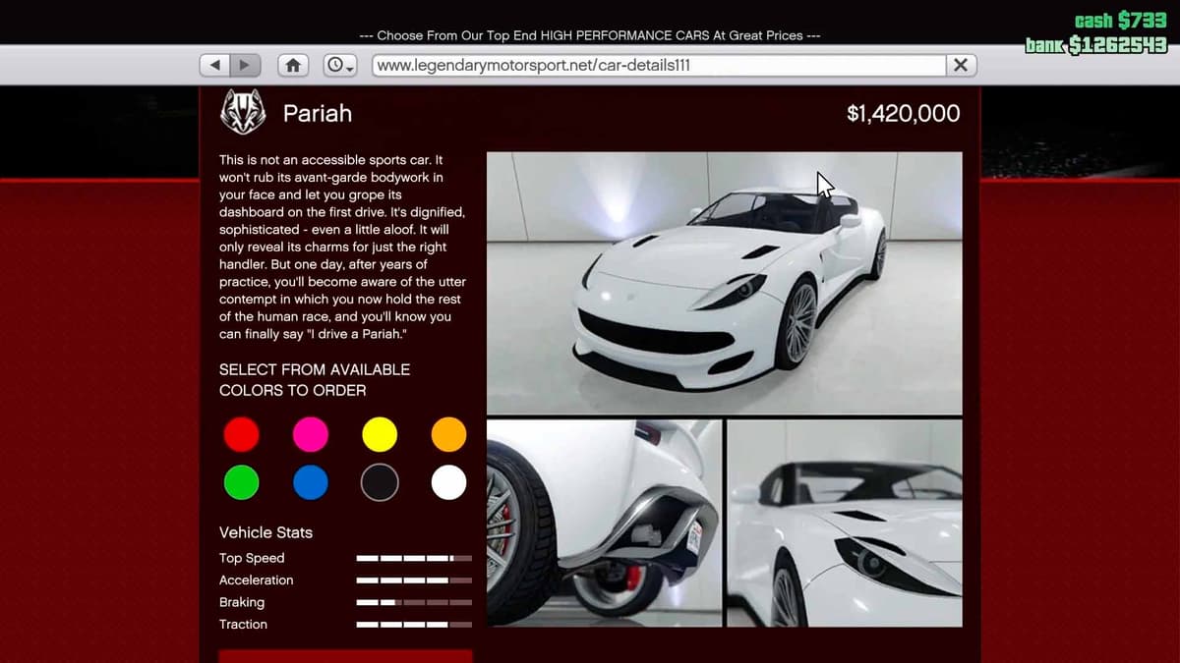The image size is (1180, 663).
Task: View the headlight close-up thumbnail
Action: click(x=844, y=523)
